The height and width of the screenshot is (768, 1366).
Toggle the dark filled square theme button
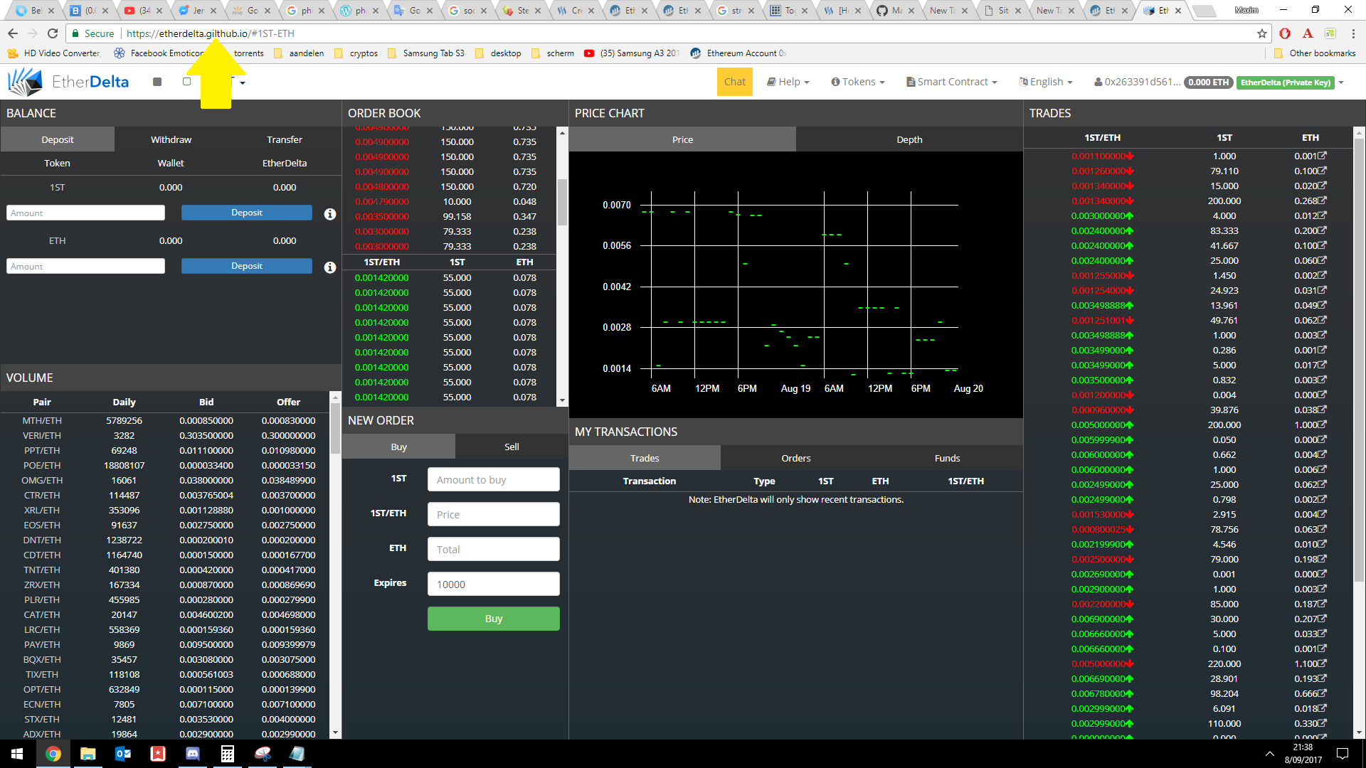click(157, 82)
